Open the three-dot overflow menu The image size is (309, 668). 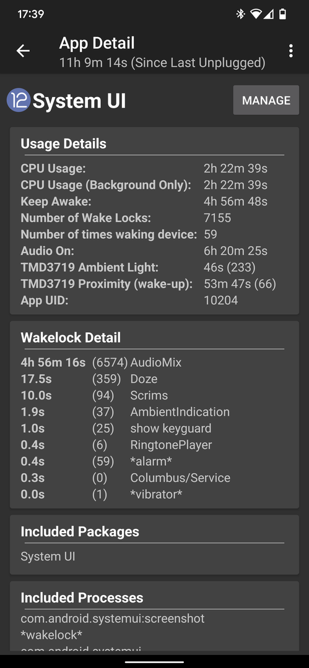[x=290, y=51]
